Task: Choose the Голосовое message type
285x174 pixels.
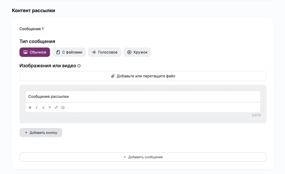Action: click(104, 52)
